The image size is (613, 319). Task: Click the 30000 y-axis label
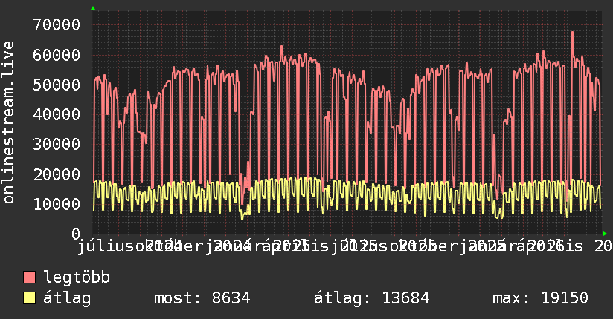tap(57, 144)
